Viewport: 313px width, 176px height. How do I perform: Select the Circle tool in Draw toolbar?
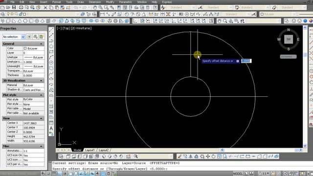(x=51, y=63)
